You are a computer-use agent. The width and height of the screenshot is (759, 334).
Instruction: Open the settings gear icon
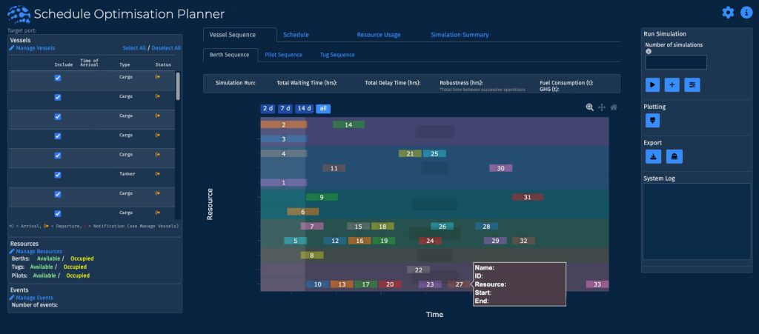coord(728,13)
